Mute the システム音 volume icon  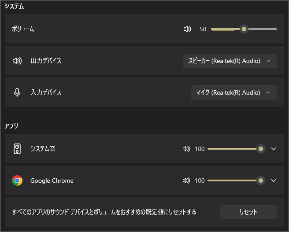[186, 149]
